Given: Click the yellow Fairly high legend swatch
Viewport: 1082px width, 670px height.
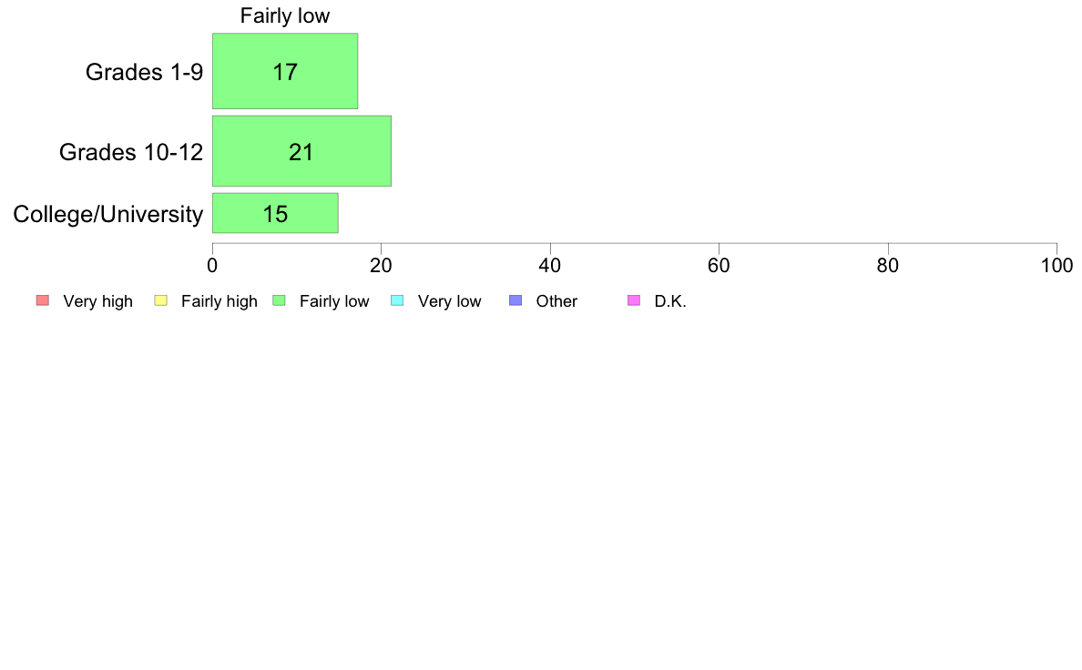Looking at the screenshot, I should pyautogui.click(x=161, y=300).
